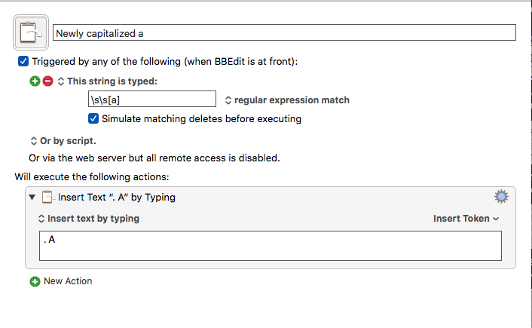The height and width of the screenshot is (328, 532).
Task: Collapse the Insert Text action disclosure triangle
Action: click(x=32, y=197)
